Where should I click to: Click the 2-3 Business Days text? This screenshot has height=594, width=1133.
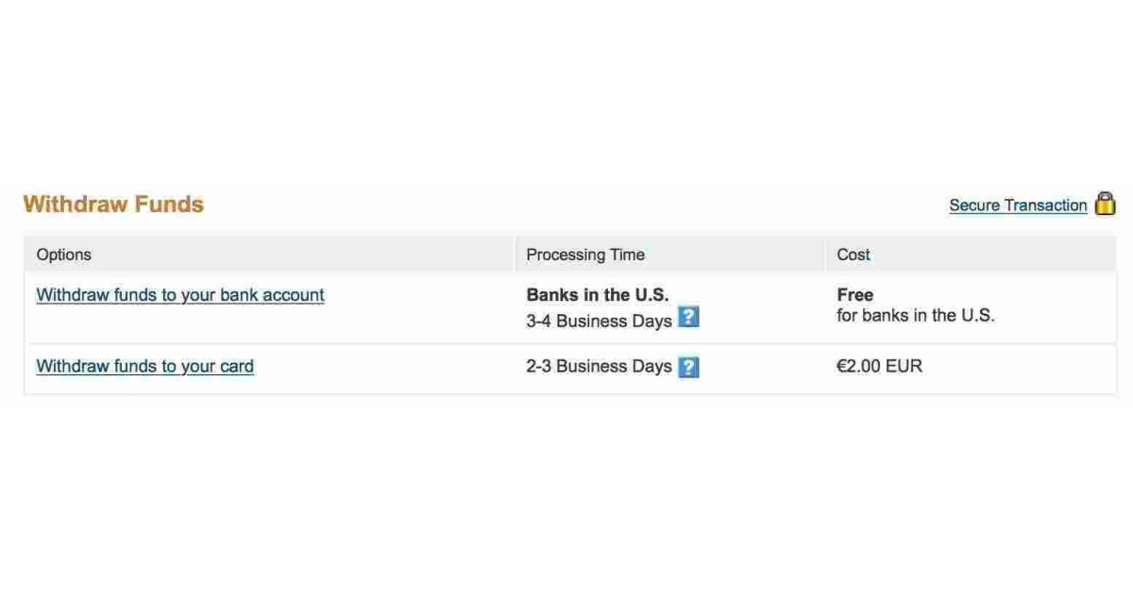point(599,367)
